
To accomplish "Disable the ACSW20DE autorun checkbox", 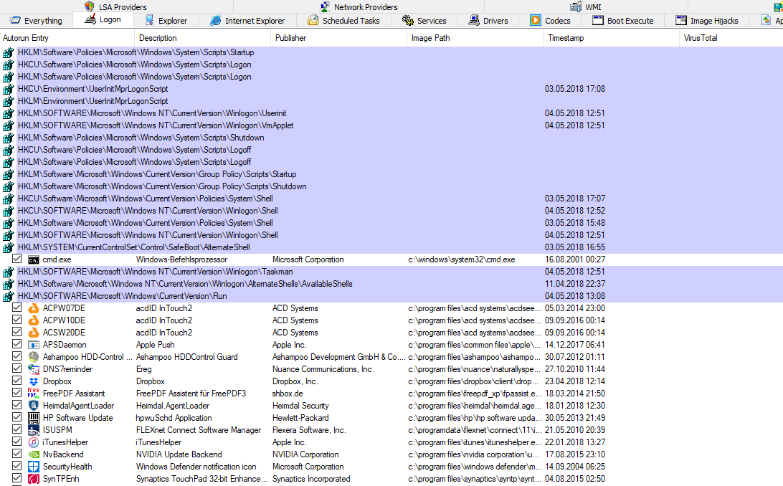I will [17, 332].
